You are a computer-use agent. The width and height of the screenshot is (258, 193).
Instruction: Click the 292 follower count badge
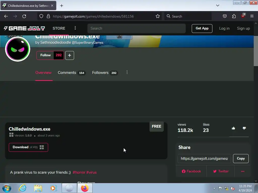click(x=58, y=55)
